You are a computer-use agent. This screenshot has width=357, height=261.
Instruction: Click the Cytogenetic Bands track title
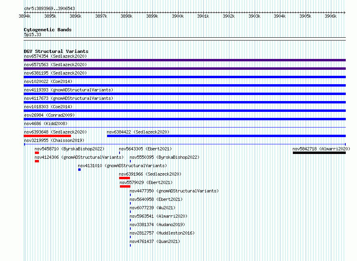[x=48, y=30]
